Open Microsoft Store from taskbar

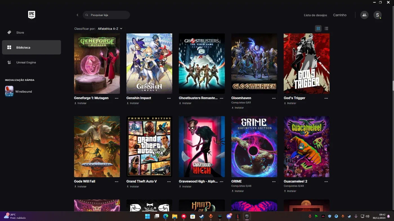tap(192, 216)
